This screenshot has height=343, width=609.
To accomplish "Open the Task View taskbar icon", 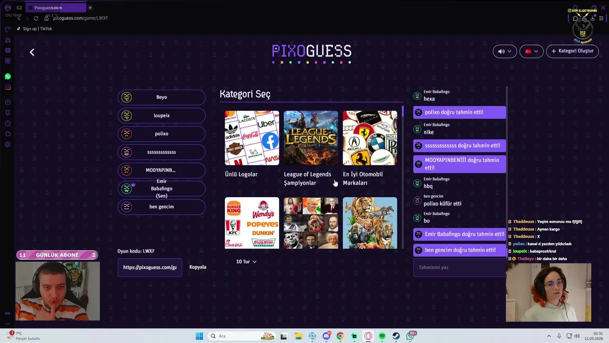I will tap(284, 336).
